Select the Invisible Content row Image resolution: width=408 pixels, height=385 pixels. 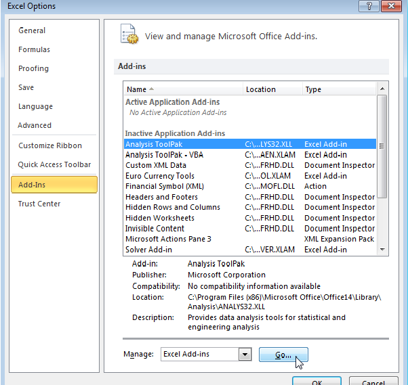(250, 228)
